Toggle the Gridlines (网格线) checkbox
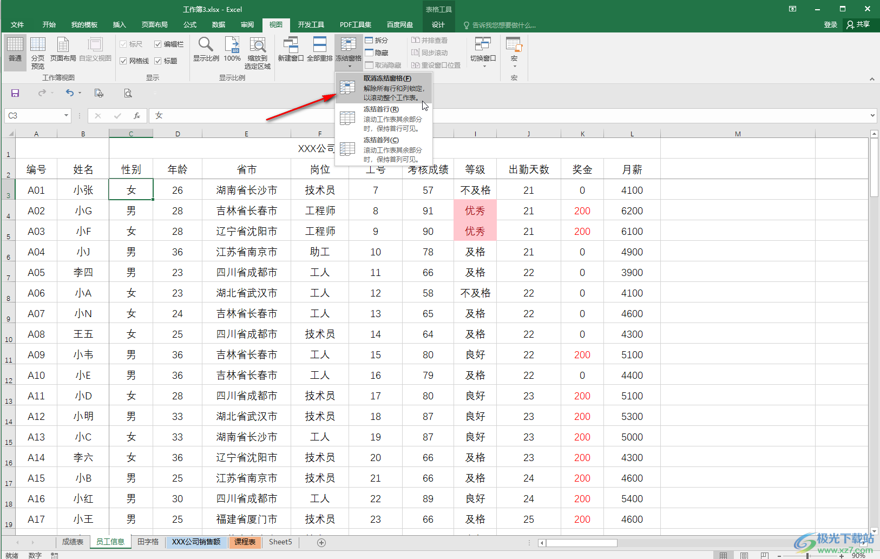Image resolution: width=880 pixels, height=559 pixels. 123,61
